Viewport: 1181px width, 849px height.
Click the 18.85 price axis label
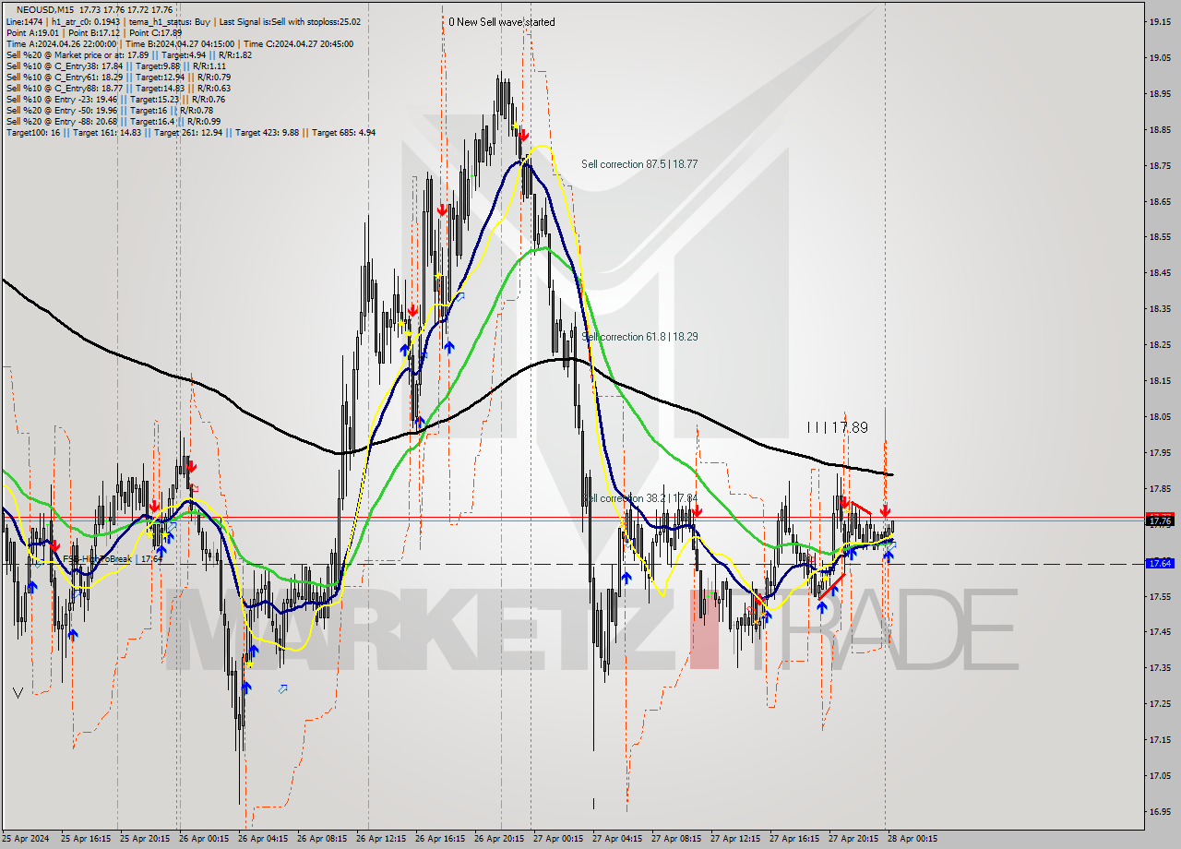point(1160,129)
